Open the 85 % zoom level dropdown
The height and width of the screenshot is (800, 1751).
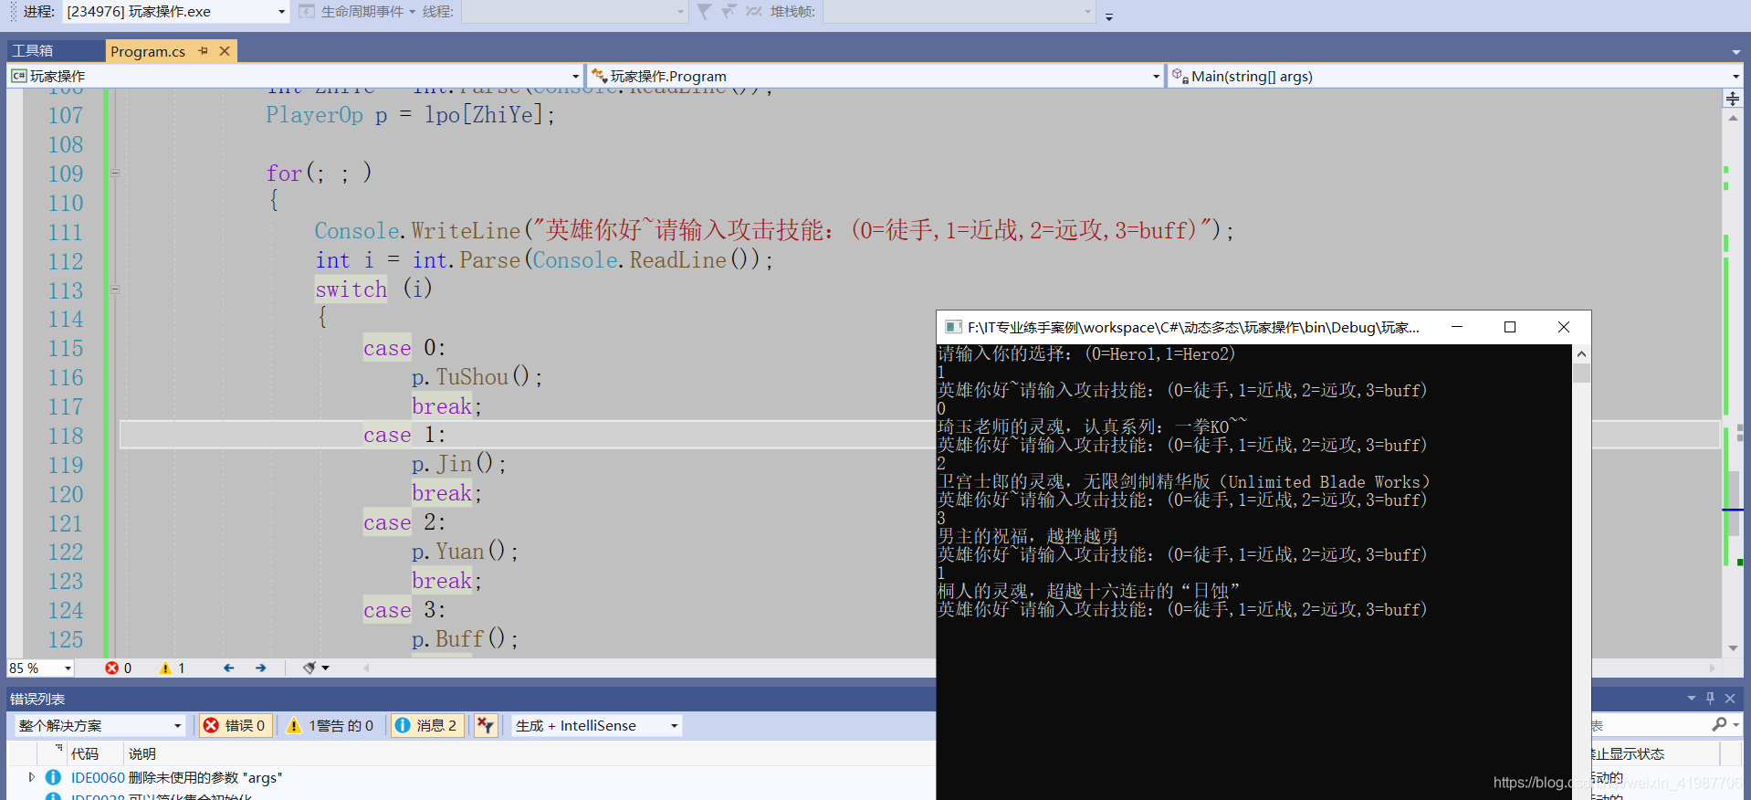pyautogui.click(x=40, y=668)
